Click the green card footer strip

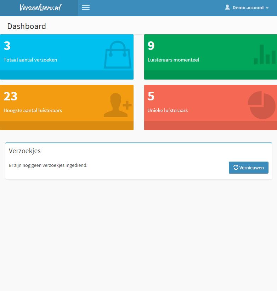[x=210, y=75]
